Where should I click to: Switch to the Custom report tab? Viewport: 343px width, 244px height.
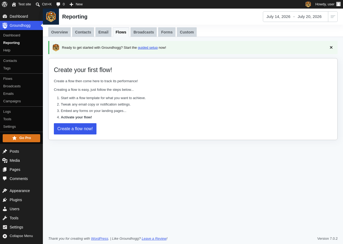point(187,32)
